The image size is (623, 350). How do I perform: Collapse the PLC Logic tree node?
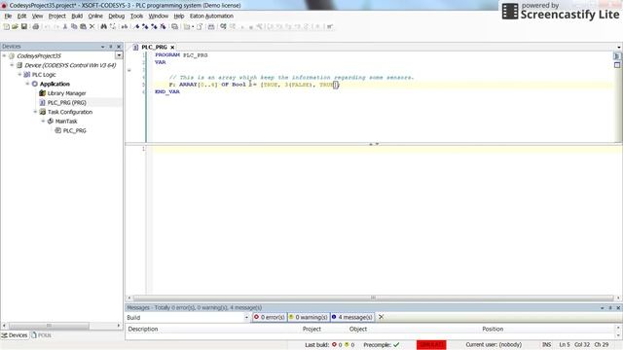click(19, 75)
